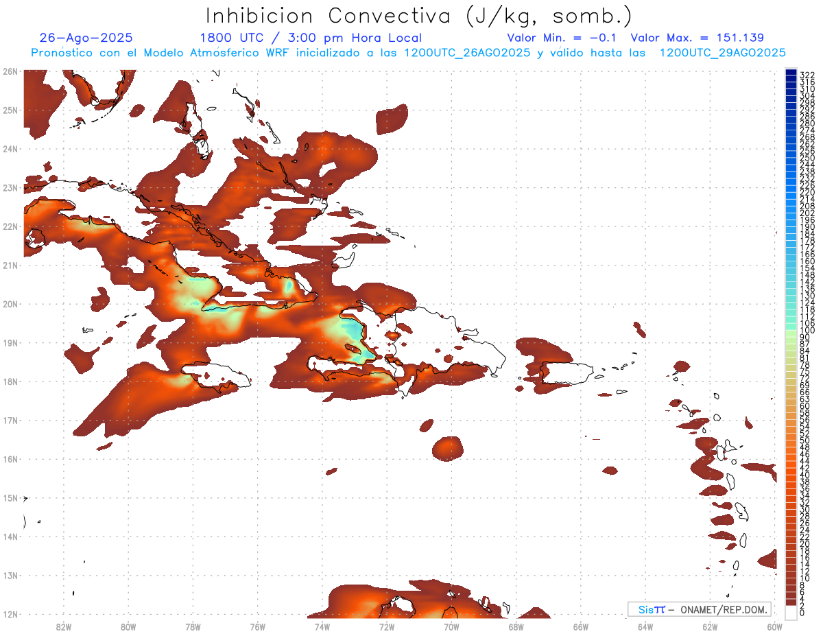The width and height of the screenshot is (823, 636).
Task: Click the 25N latitude label
Action: (x=10, y=110)
